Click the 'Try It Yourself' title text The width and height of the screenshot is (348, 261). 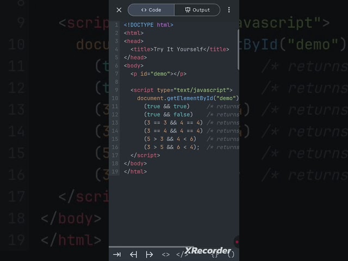coord(178,49)
